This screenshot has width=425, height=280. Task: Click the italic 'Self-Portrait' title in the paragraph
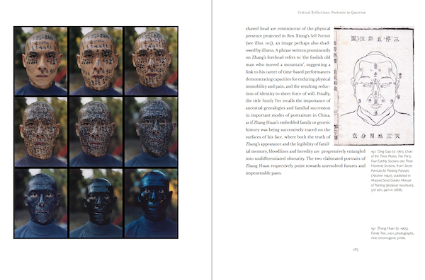tap(320, 36)
